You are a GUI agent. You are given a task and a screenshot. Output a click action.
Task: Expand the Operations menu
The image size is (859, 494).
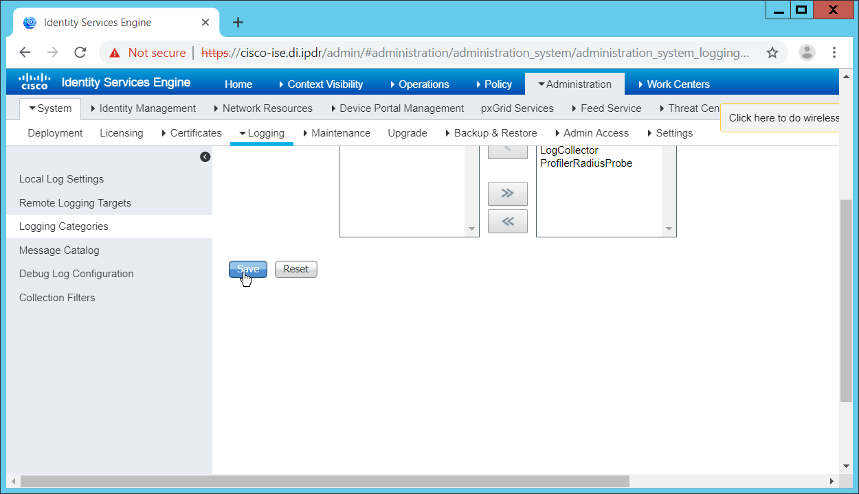tap(419, 84)
